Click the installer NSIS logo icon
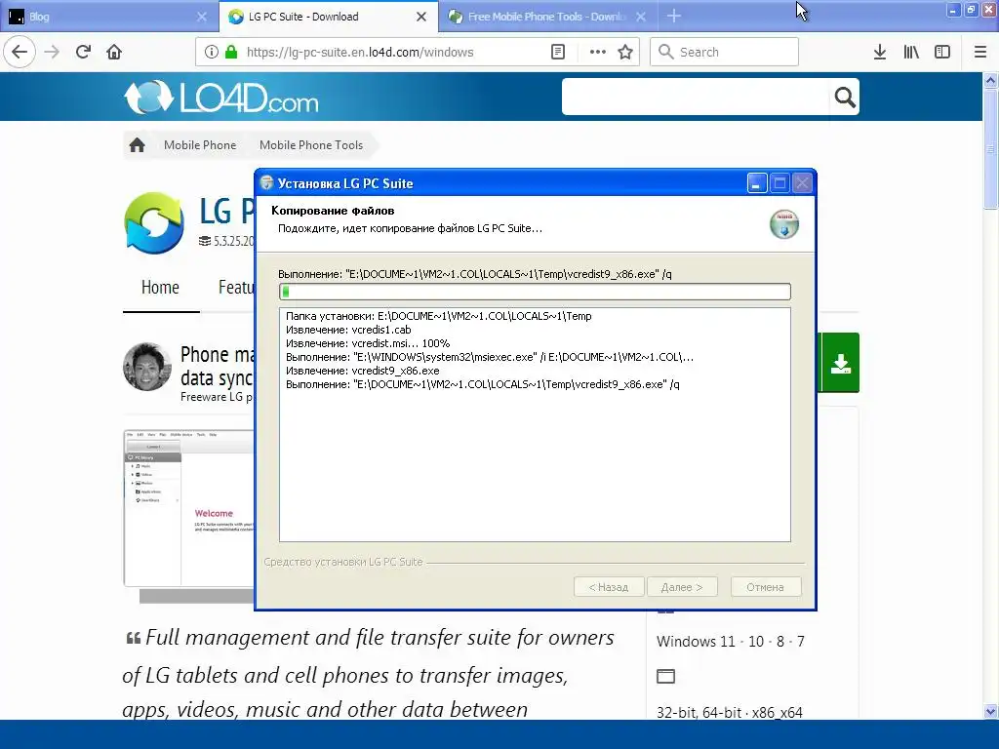The height and width of the screenshot is (749, 999). 784,224
